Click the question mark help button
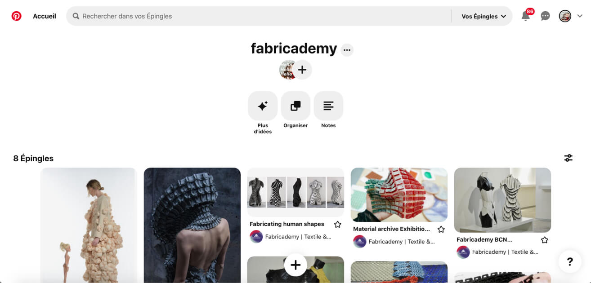Screen dimensions: 591x283 pos(570,261)
